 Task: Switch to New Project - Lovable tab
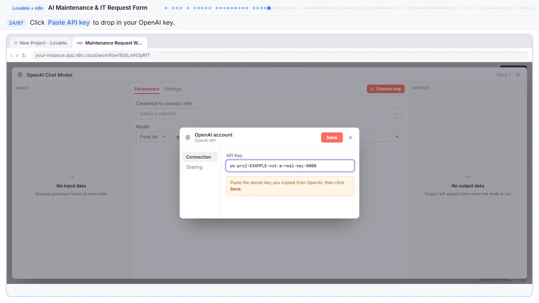tap(40, 43)
